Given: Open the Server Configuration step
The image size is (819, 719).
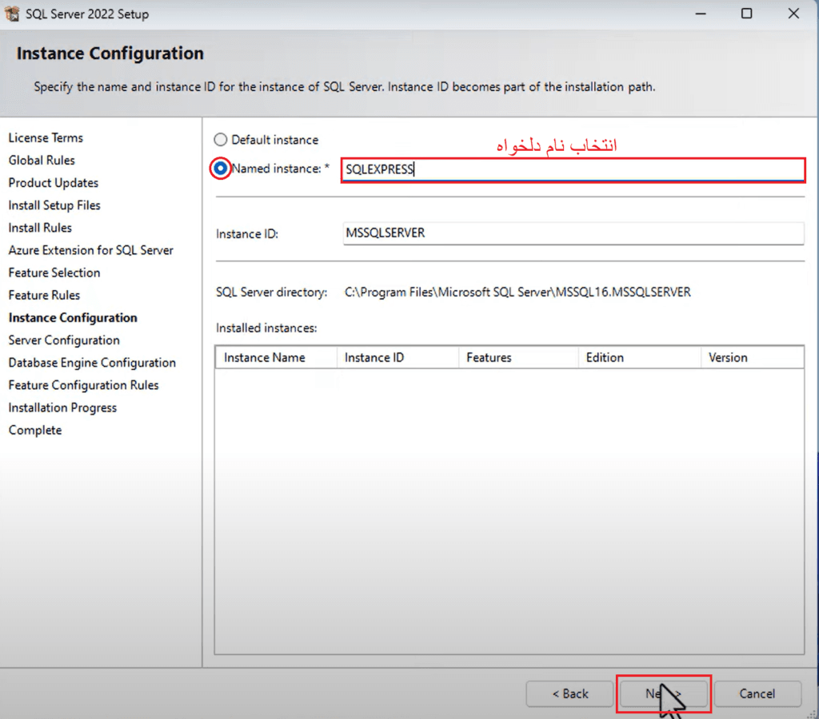Looking at the screenshot, I should [63, 340].
